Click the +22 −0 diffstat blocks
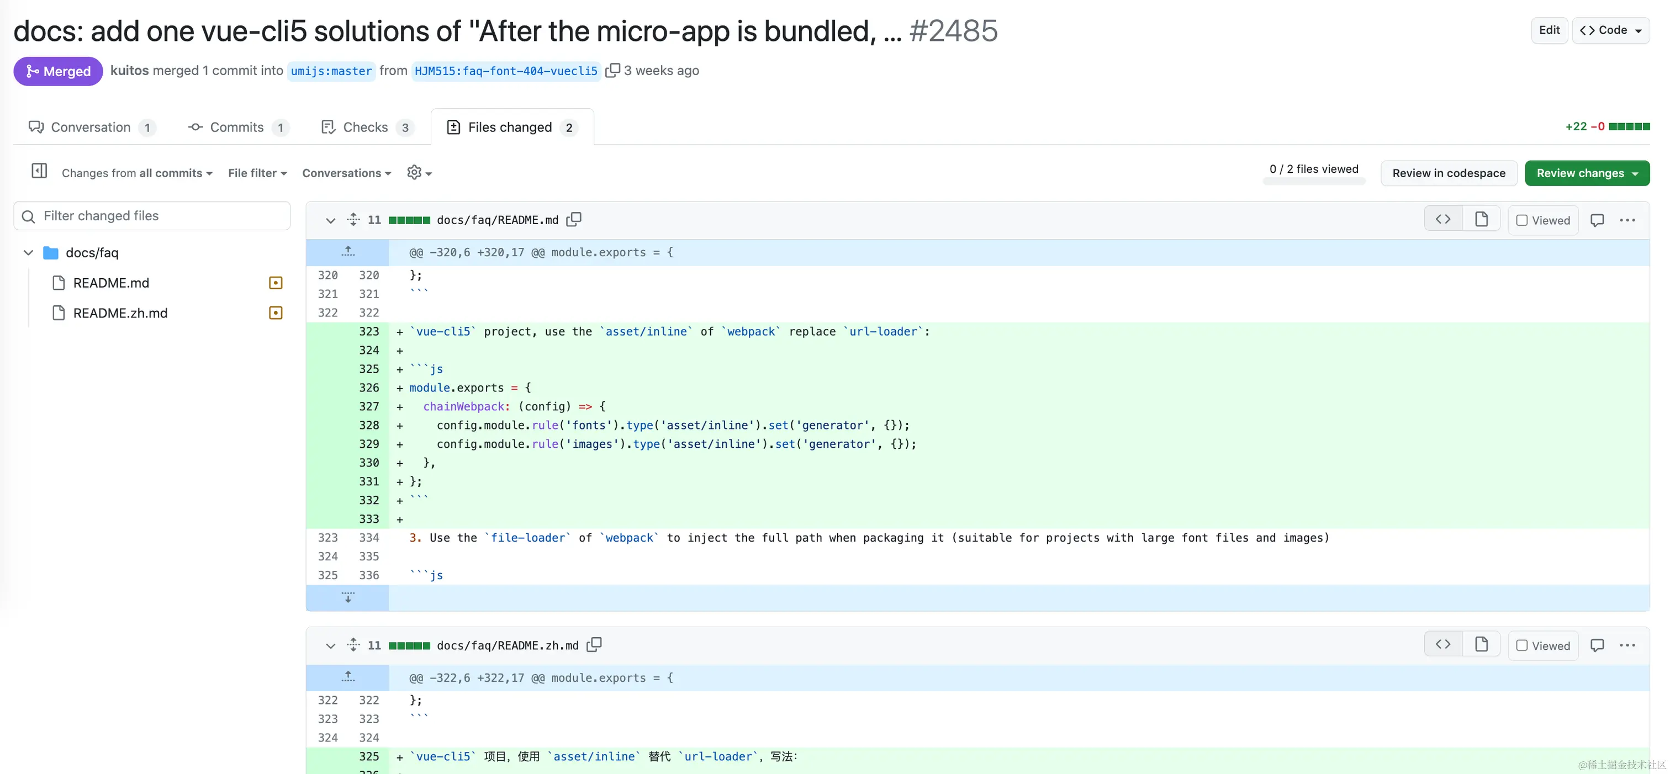 coord(1629,126)
